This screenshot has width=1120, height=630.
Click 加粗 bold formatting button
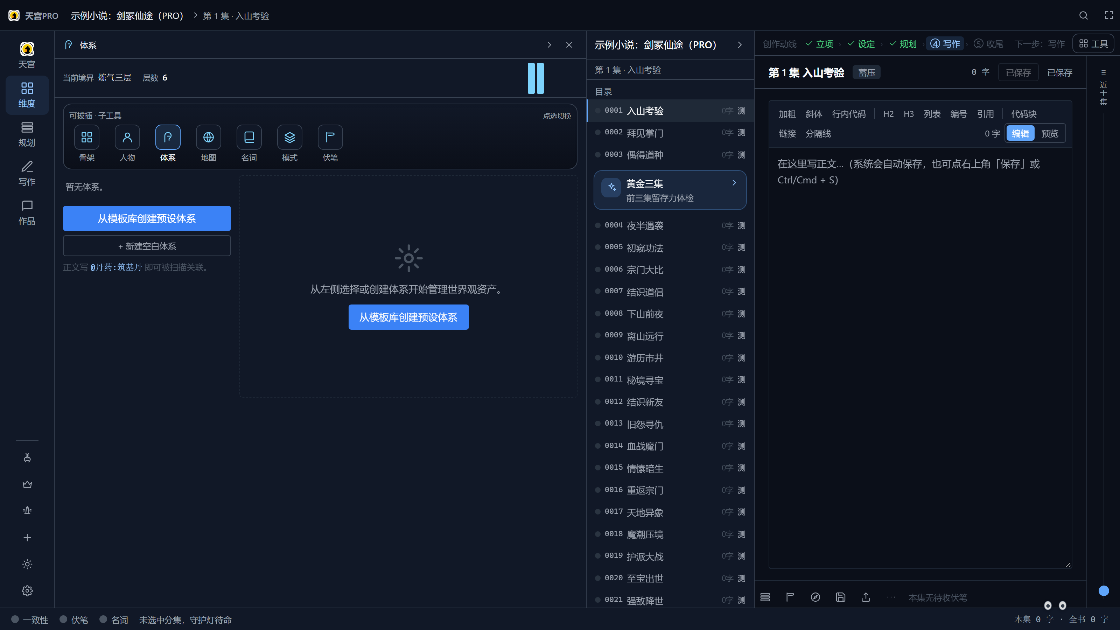click(787, 114)
